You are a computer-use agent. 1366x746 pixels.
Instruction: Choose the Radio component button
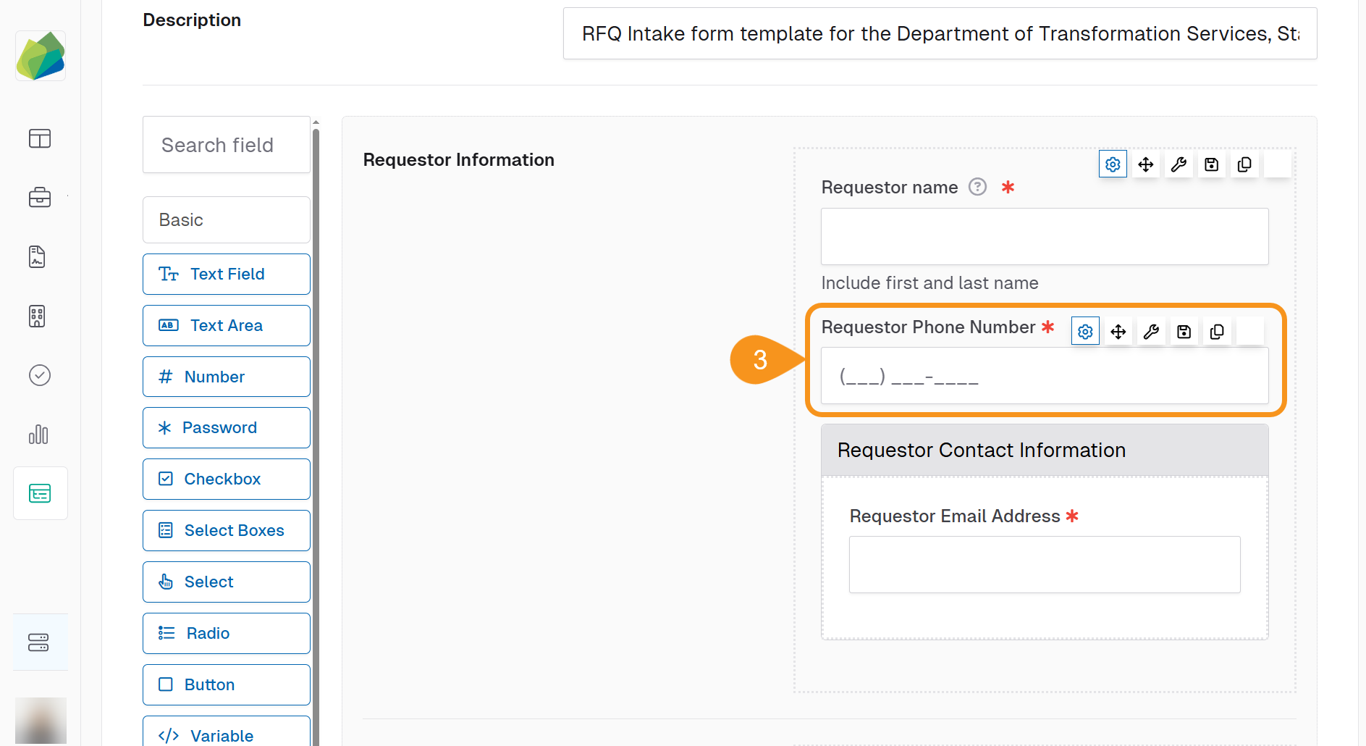[x=226, y=633]
